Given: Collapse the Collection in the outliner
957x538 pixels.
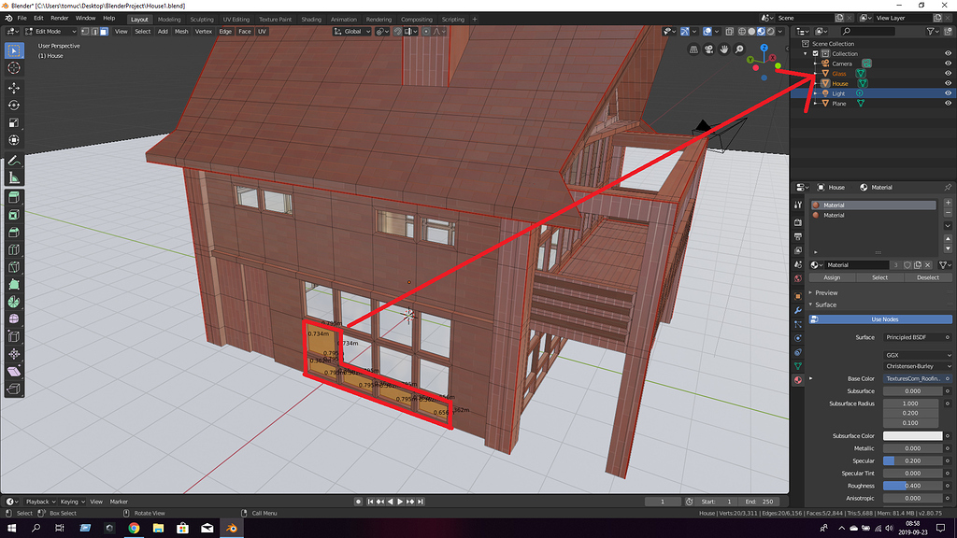Looking at the screenshot, I should [805, 53].
